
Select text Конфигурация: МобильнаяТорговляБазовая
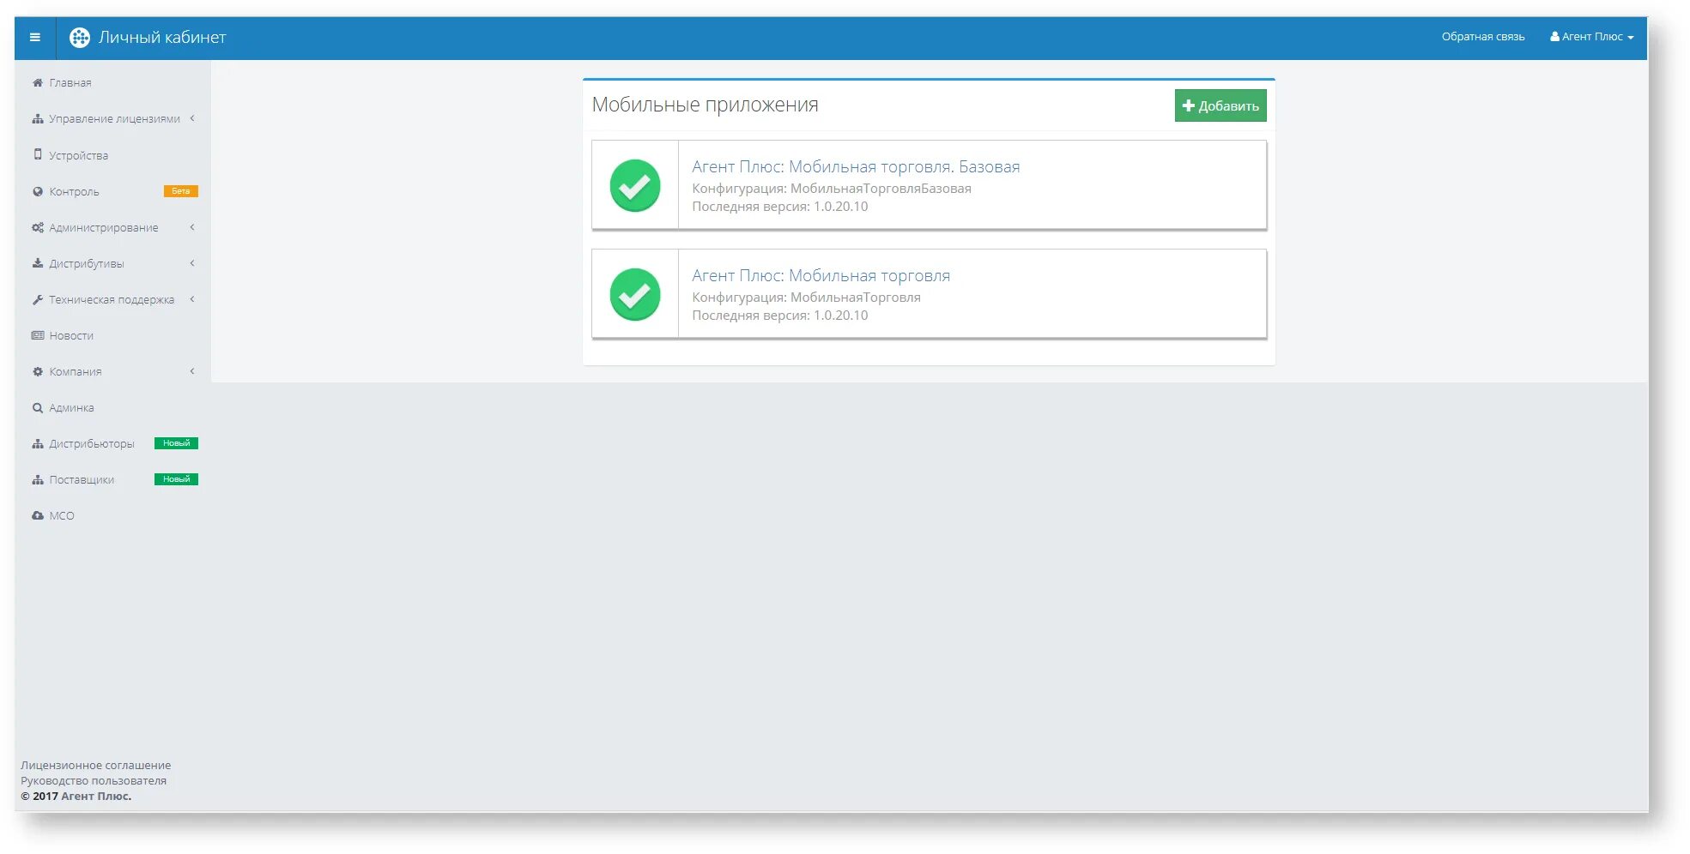832,189
